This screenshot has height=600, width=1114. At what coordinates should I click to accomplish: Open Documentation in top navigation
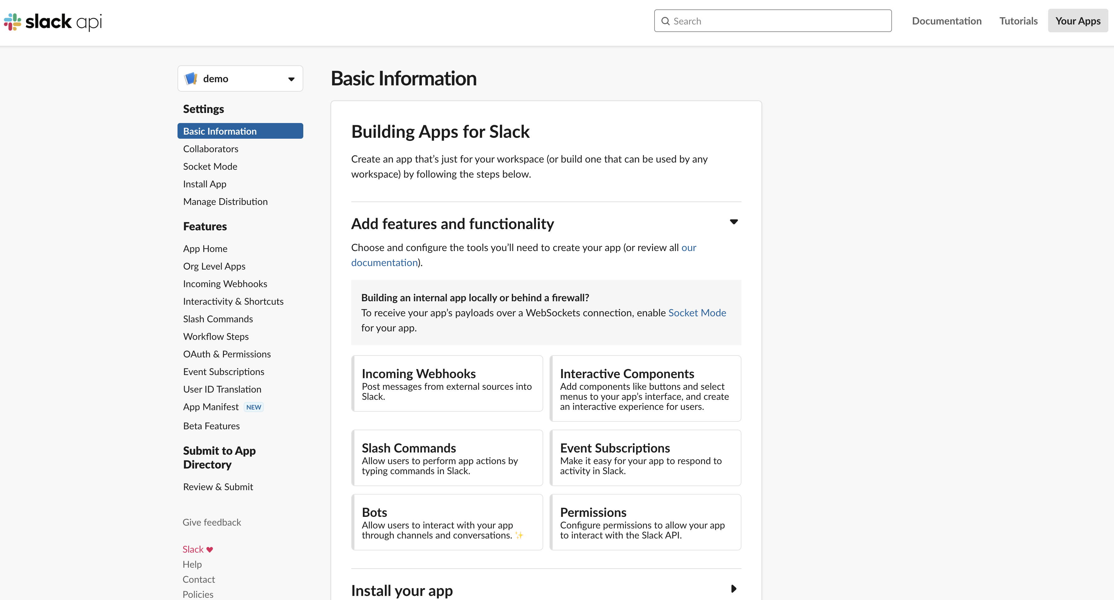tap(946, 21)
